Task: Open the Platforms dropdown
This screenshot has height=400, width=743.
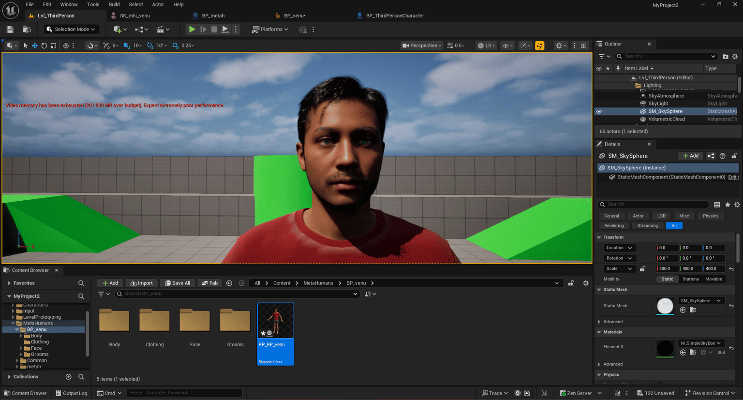Action: [270, 30]
